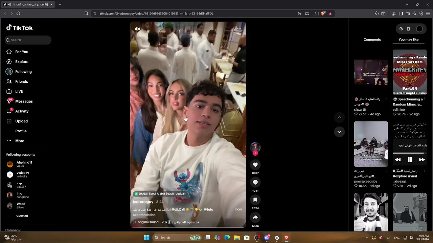Open the Brave Shields lion icon
Screen dimensions: 433x243
coord(323,13)
